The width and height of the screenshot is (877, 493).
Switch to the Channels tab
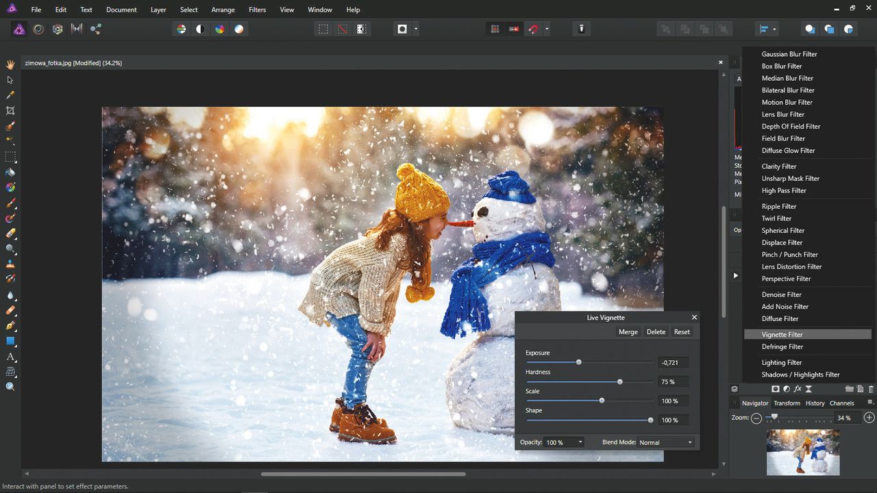[x=841, y=403]
